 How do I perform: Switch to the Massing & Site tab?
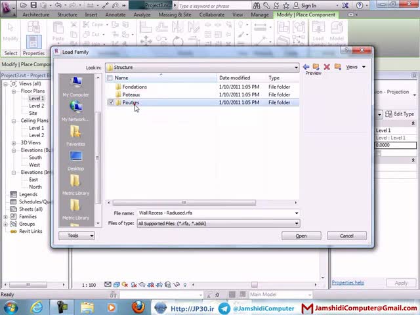tap(175, 14)
